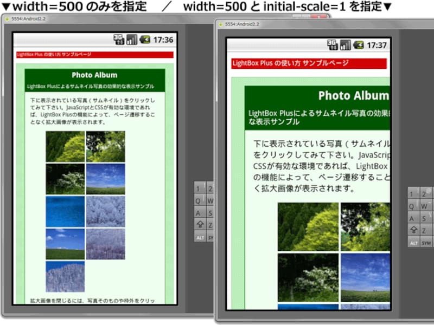Click the red LightBox Plus banner, right emulator

tap(309, 63)
